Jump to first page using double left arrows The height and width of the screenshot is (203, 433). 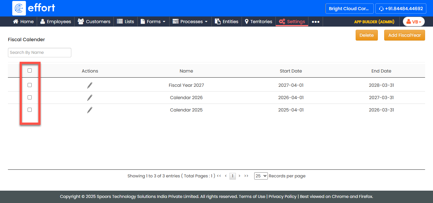click(219, 176)
